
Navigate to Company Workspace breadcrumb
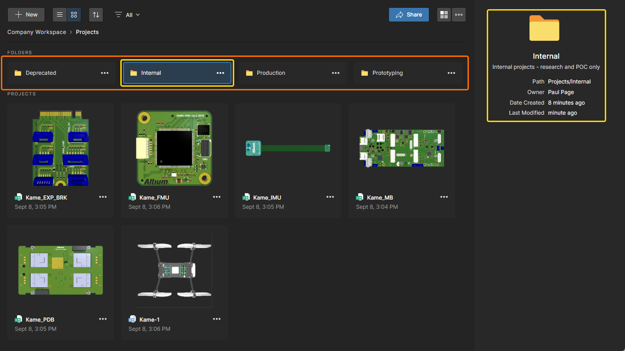[x=37, y=32]
